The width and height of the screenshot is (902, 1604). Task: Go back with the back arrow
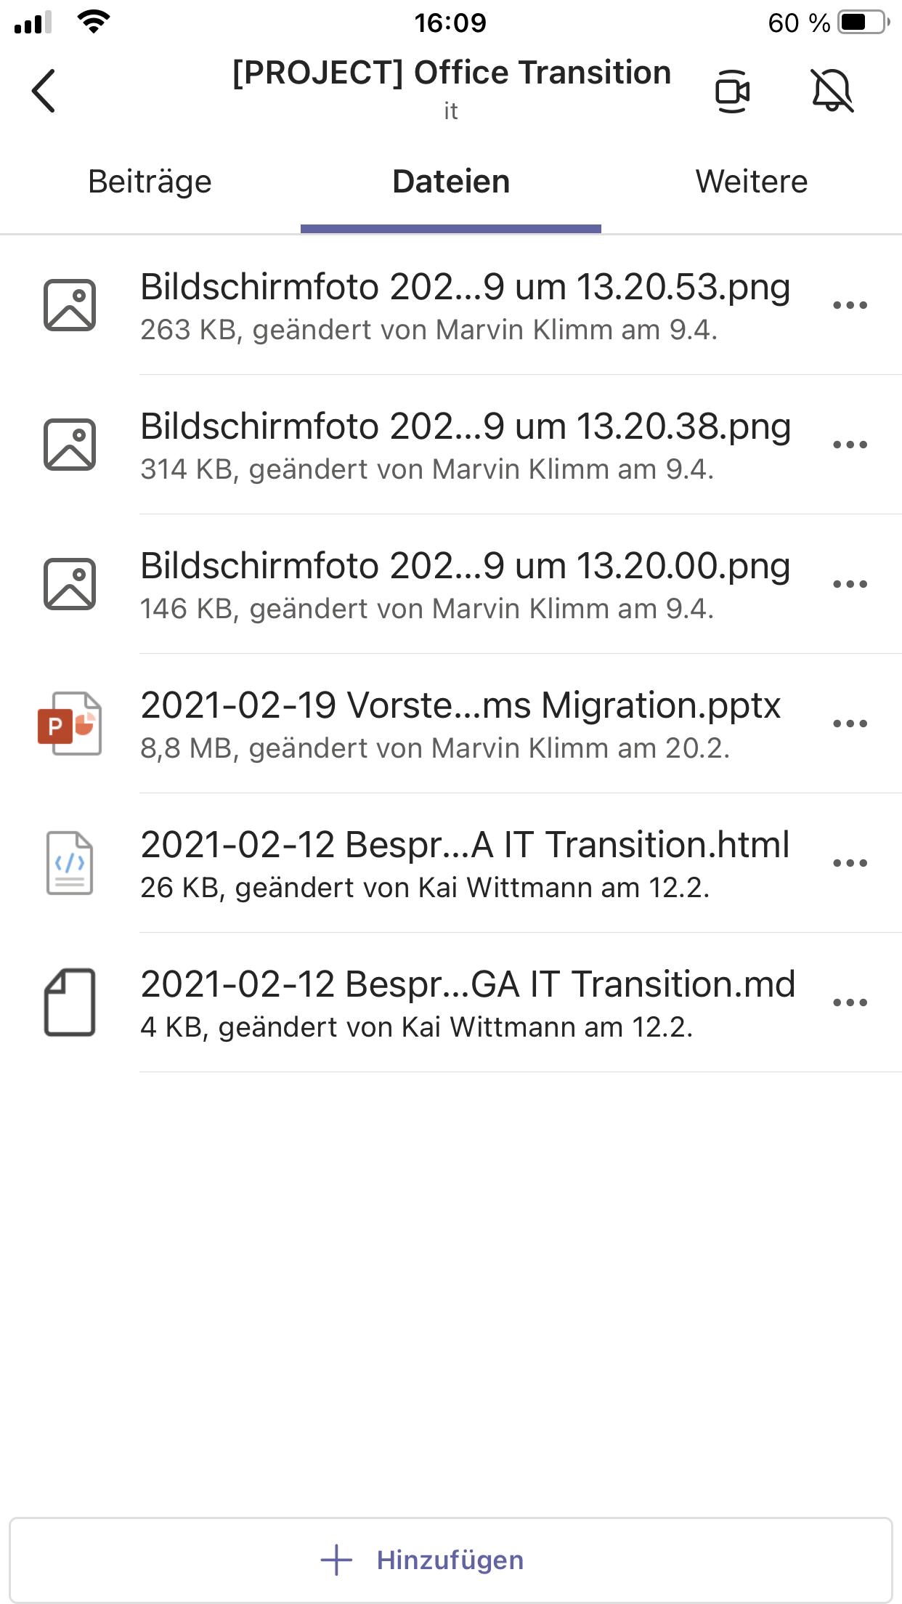[x=42, y=92]
